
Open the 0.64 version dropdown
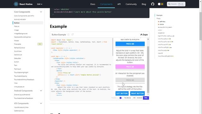tap(39, 4)
